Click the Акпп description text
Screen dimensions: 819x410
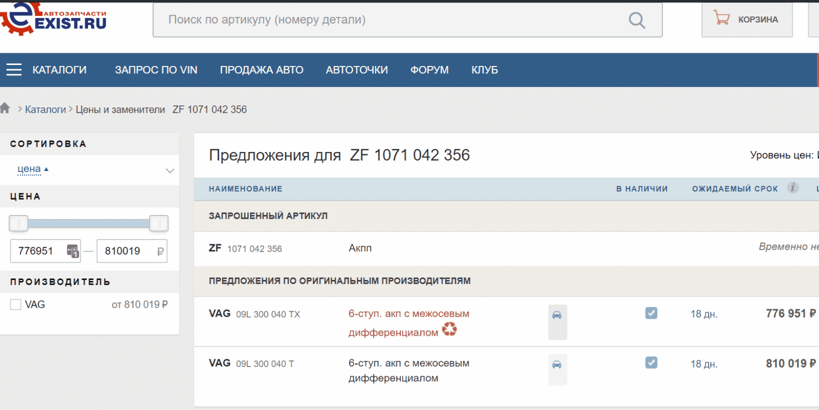(360, 248)
